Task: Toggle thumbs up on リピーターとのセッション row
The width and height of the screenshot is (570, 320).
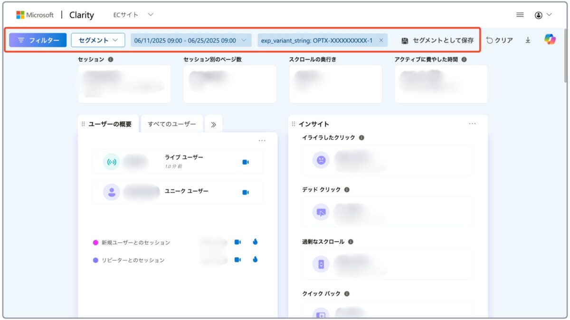Action: 255,260
